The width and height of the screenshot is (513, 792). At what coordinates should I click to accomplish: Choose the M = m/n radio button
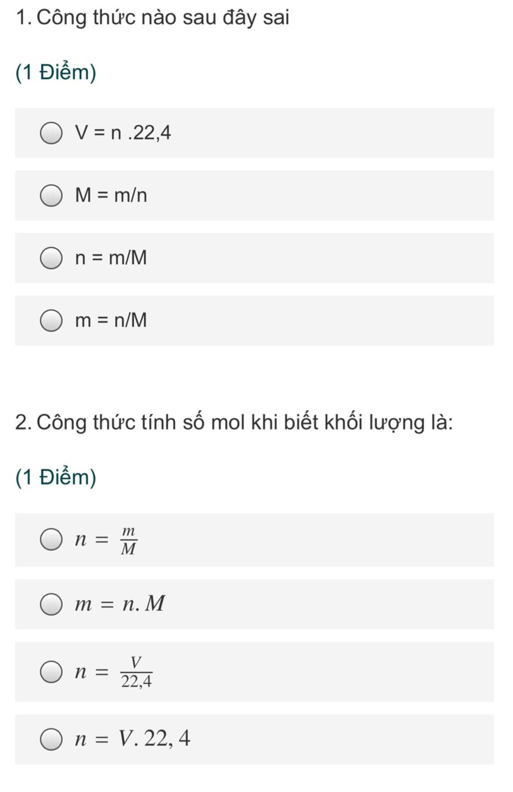(51, 195)
